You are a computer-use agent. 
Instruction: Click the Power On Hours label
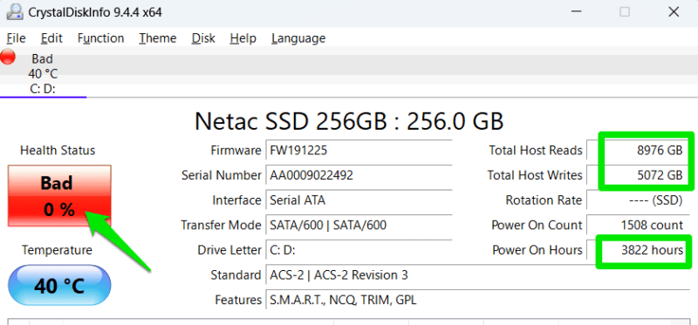[537, 250]
